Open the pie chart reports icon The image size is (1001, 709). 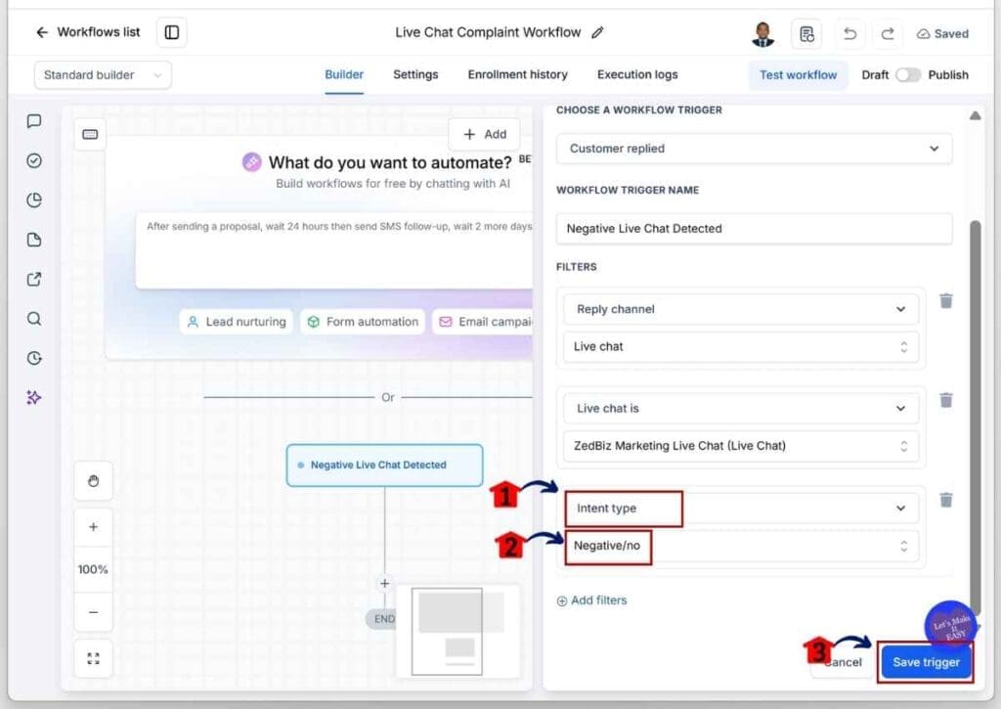(x=34, y=200)
